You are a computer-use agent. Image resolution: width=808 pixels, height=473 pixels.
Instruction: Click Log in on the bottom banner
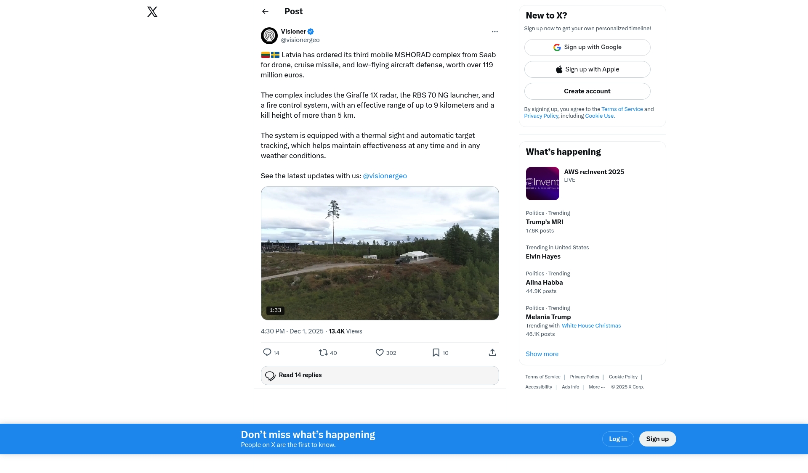(618, 439)
